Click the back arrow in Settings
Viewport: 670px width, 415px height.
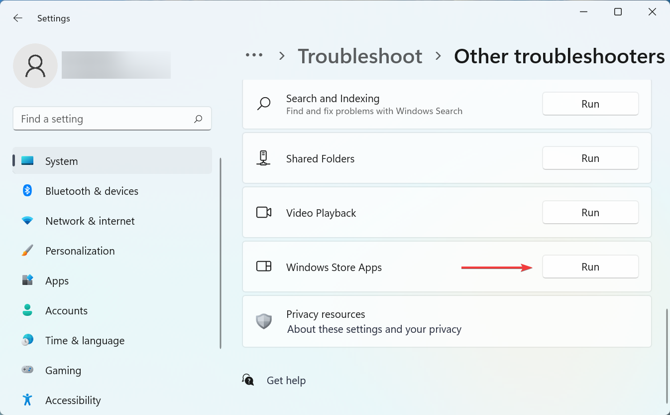point(17,18)
